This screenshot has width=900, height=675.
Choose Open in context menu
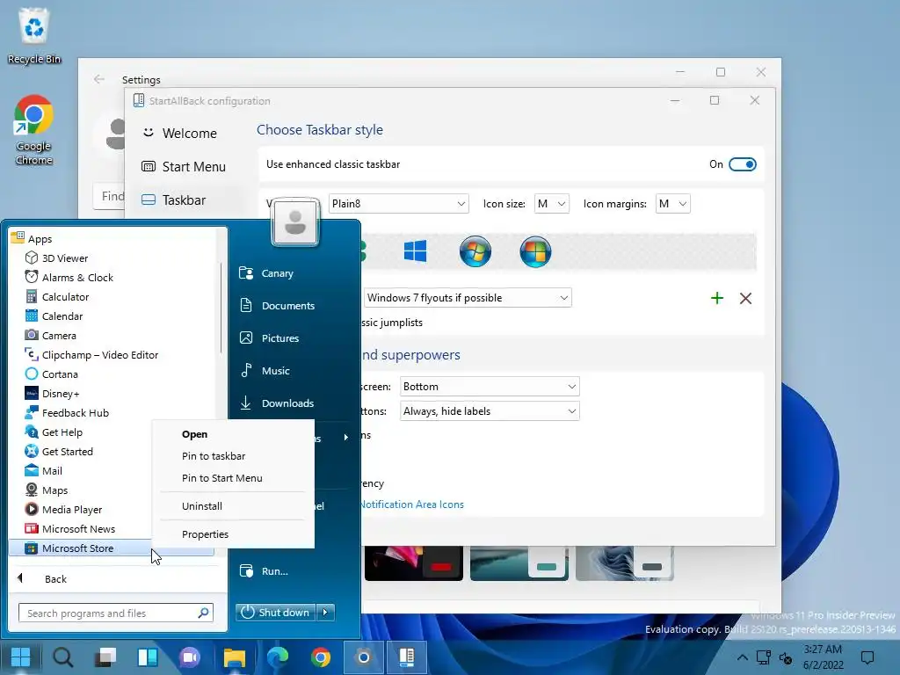click(x=194, y=434)
